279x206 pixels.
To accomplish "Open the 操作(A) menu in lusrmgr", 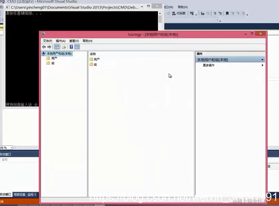I will click(x=61, y=41).
